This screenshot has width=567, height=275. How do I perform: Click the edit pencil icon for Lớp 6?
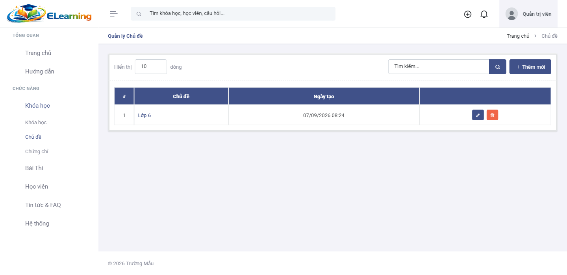pos(478,115)
